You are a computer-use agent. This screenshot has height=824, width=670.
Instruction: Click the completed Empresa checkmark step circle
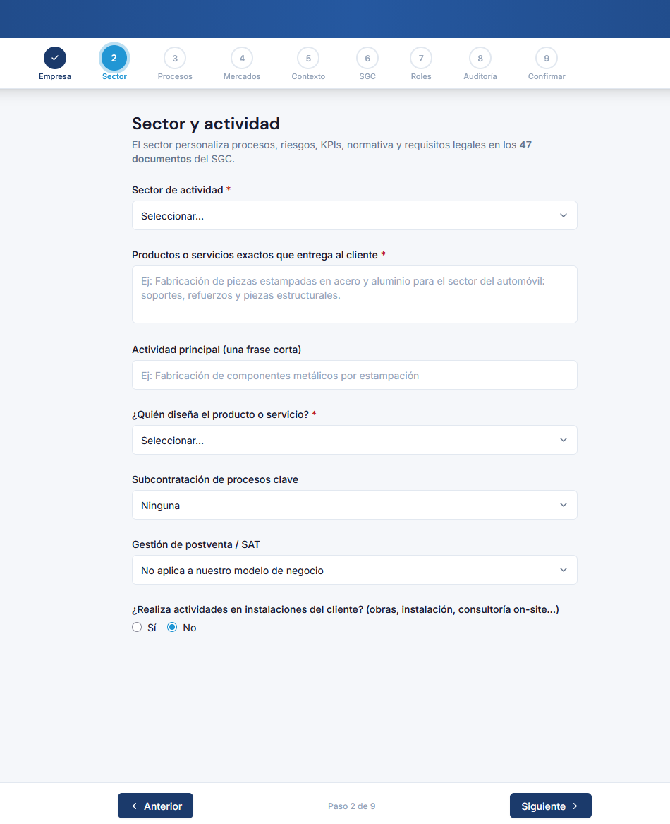pyautogui.click(x=54, y=58)
